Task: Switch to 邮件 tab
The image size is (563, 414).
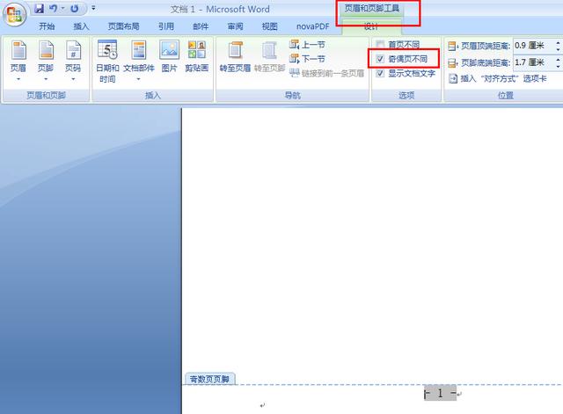Action: [201, 26]
